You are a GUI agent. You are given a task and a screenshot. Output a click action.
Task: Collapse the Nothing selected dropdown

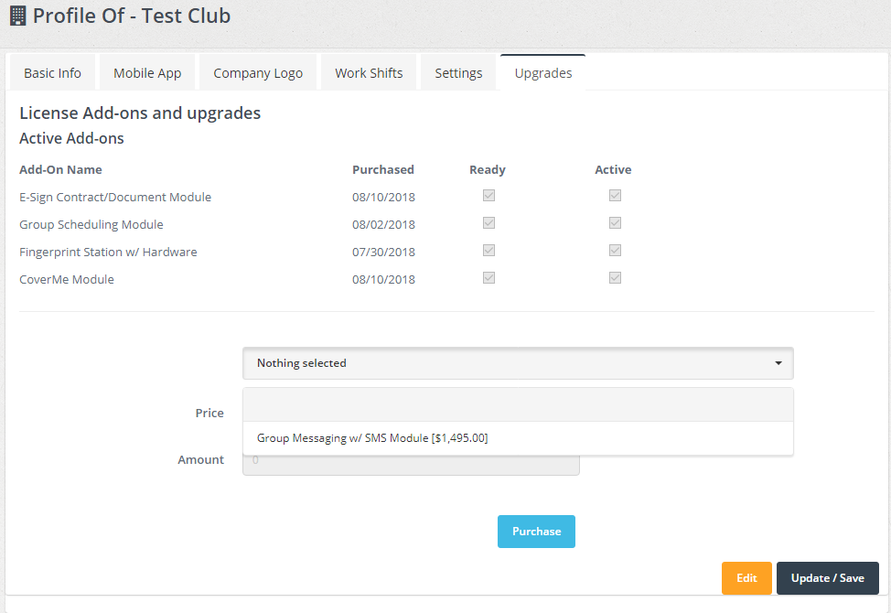pyautogui.click(x=517, y=363)
